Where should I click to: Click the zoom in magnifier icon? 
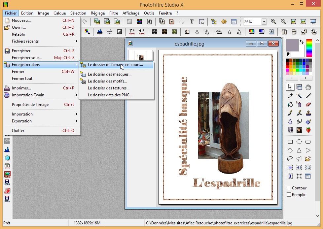pos(273,21)
